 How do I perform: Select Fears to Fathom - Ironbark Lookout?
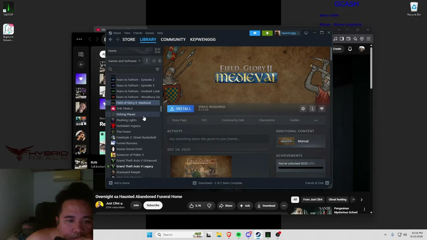[135, 91]
